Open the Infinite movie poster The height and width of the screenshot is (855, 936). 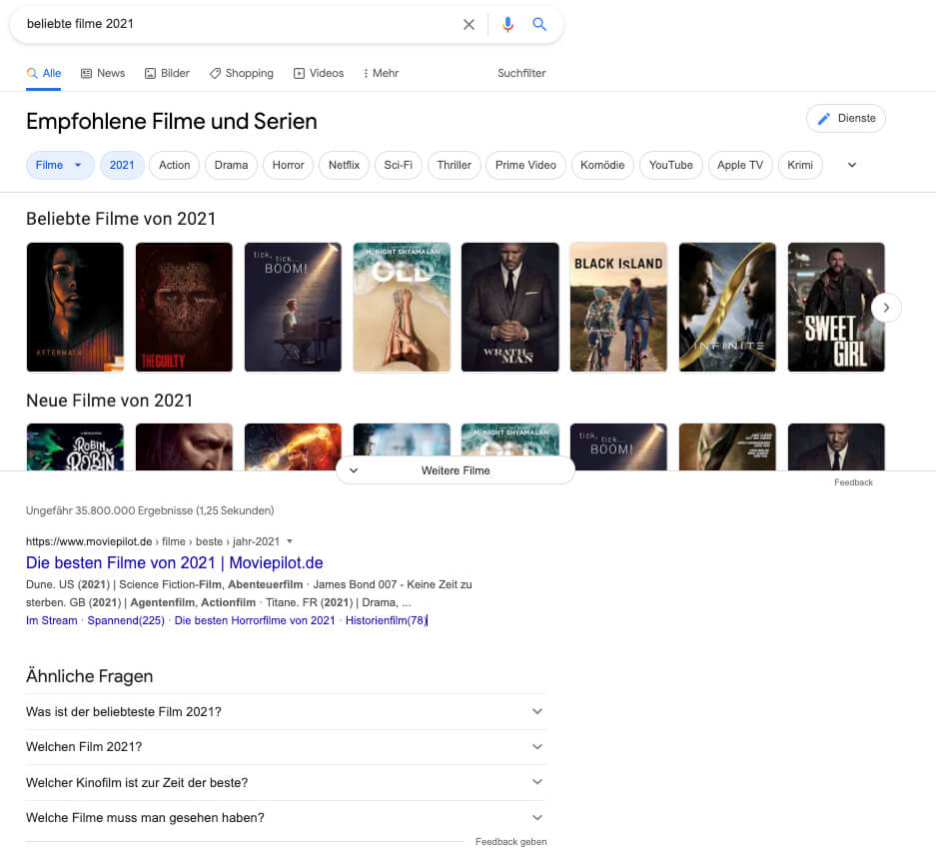tap(727, 307)
